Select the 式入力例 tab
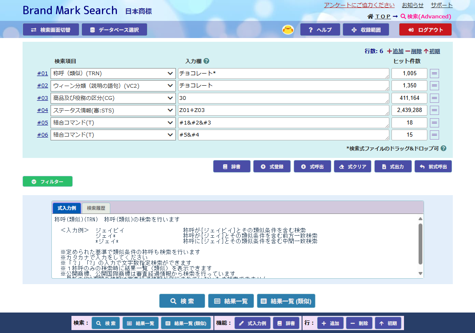 point(67,208)
